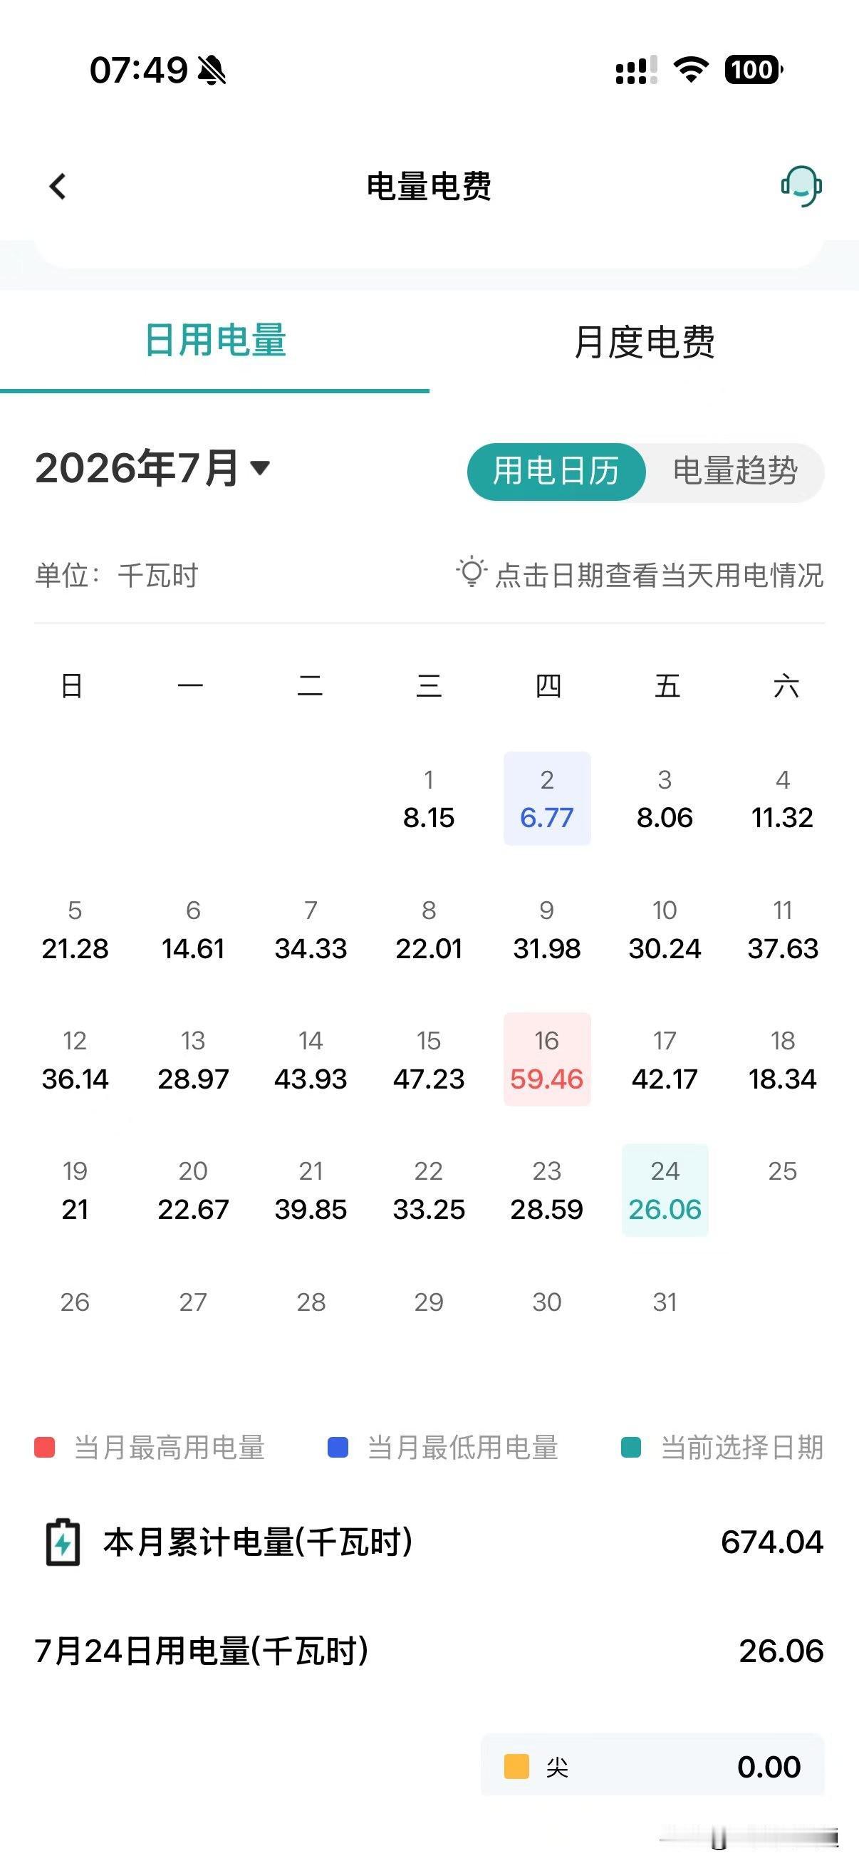
Task: Select July 21 with 39.85 usage
Action: (x=311, y=1190)
